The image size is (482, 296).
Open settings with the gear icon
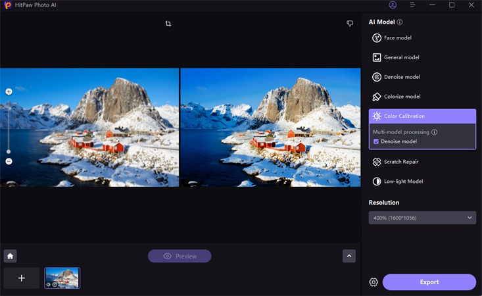pyautogui.click(x=374, y=282)
